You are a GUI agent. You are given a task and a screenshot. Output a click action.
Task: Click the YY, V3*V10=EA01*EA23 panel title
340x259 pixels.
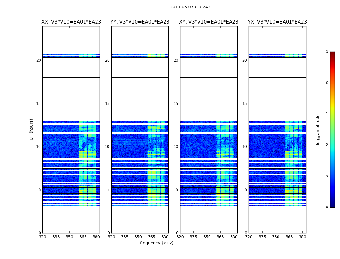click(140, 22)
